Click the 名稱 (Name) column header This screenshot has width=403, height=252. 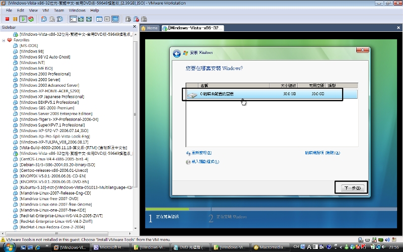pos(234,85)
